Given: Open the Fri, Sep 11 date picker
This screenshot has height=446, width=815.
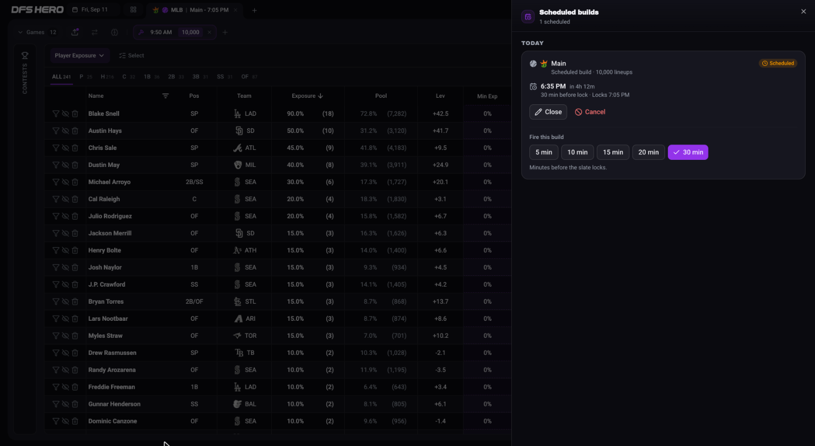Looking at the screenshot, I should 94,10.
